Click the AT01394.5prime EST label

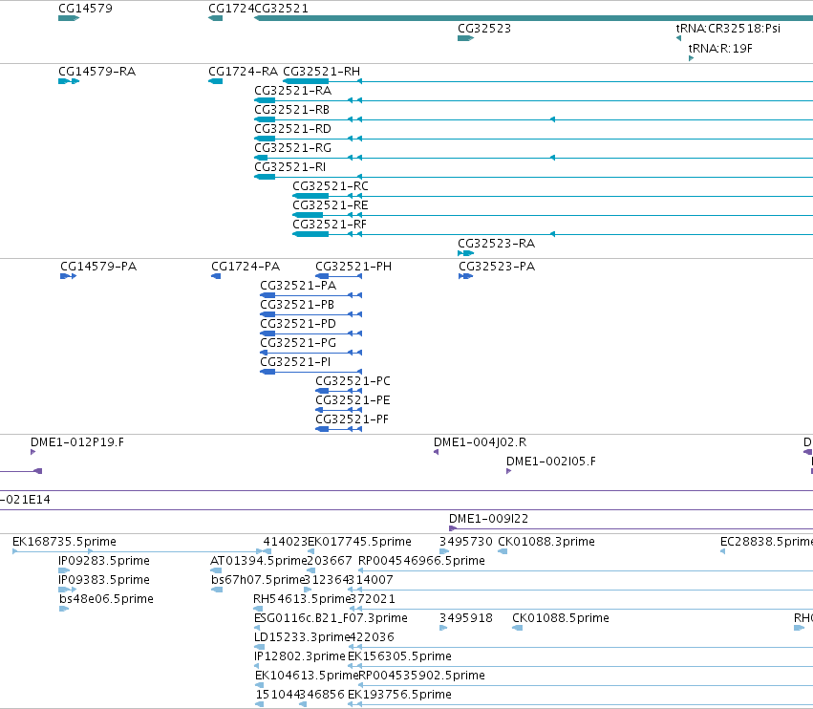[259, 561]
